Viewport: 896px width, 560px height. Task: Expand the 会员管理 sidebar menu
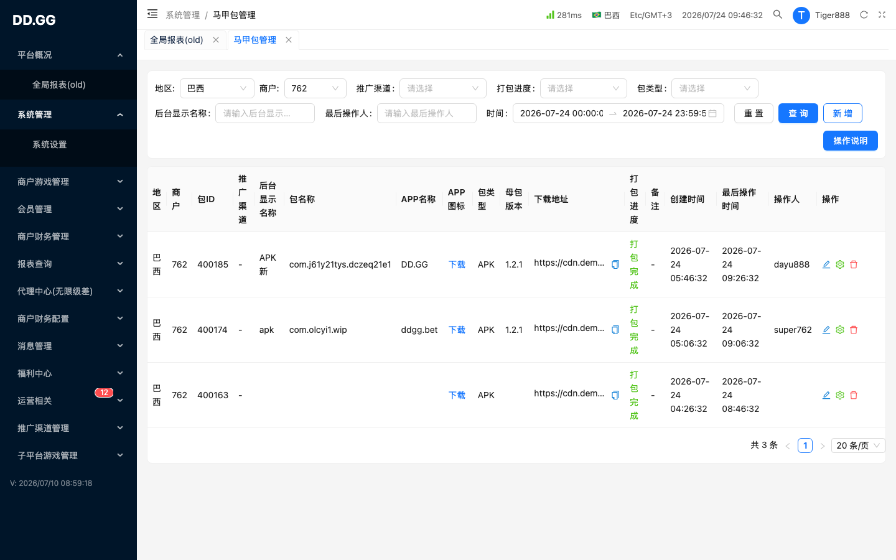click(x=68, y=209)
